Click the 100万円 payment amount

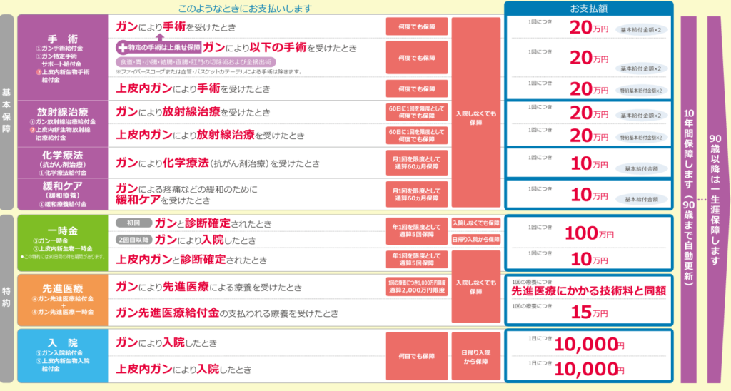pyautogui.click(x=588, y=233)
